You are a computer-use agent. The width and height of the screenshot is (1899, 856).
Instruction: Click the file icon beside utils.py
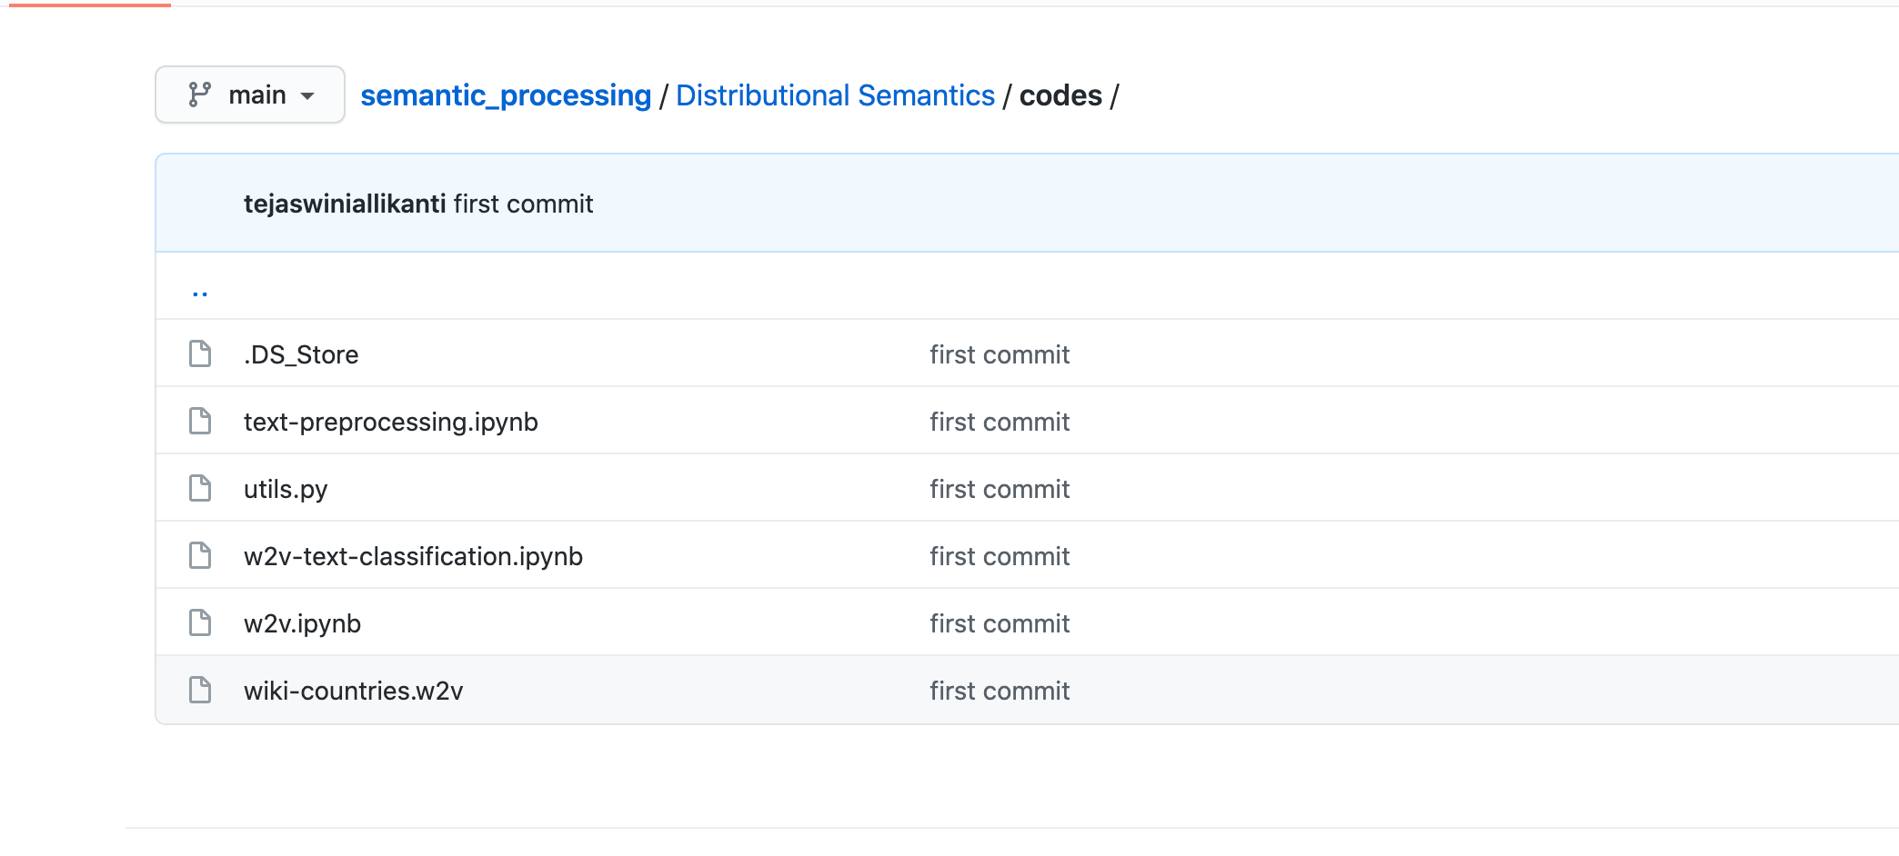pos(200,488)
